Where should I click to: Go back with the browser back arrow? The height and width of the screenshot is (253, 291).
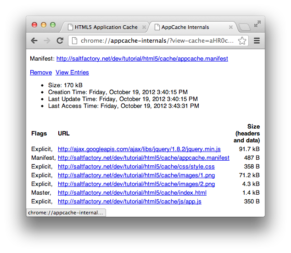[x=34, y=40]
